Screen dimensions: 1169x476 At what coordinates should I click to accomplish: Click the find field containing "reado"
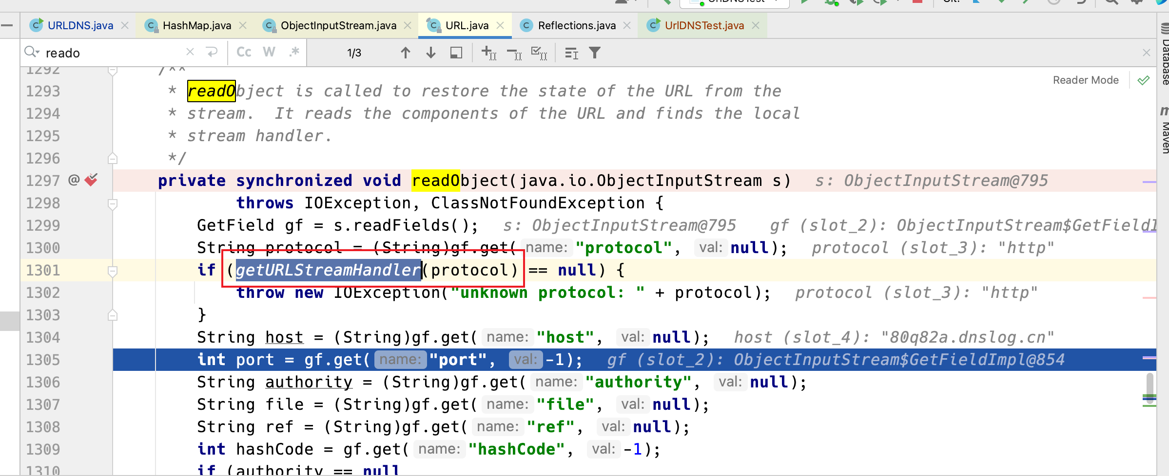point(112,53)
